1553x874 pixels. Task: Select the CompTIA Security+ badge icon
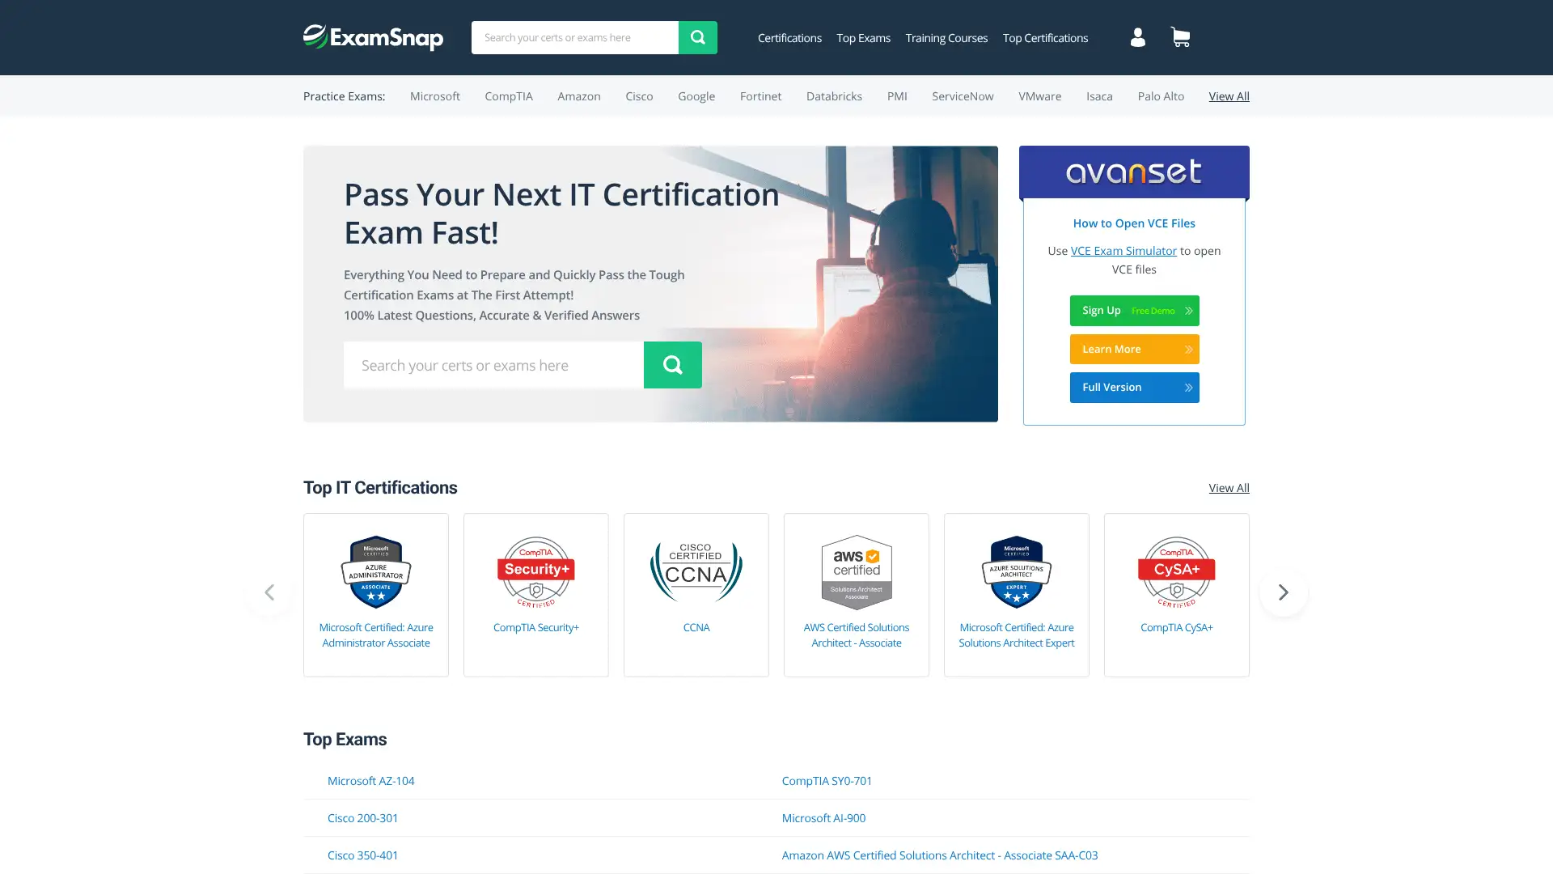pos(535,572)
